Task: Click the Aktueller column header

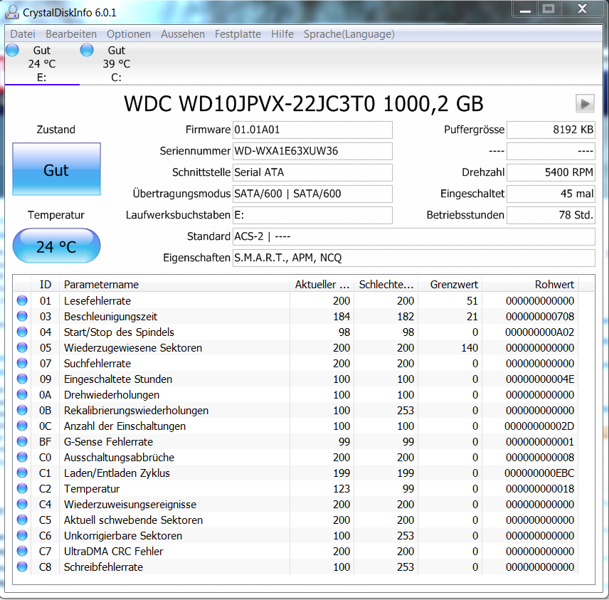Action: [322, 285]
